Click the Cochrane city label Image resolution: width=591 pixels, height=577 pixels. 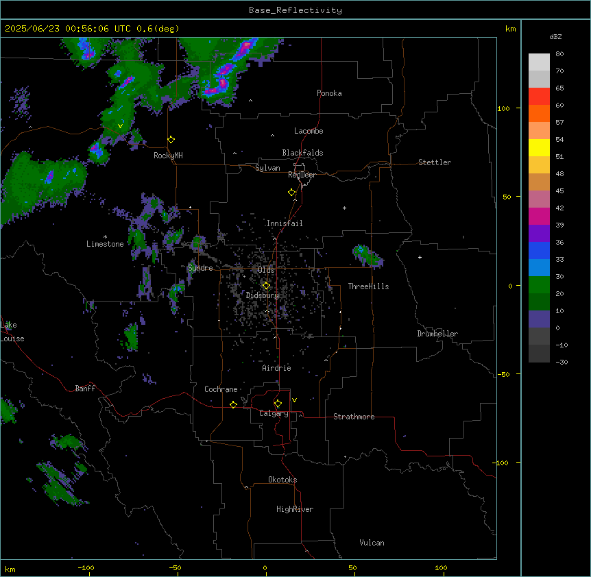[221, 389]
